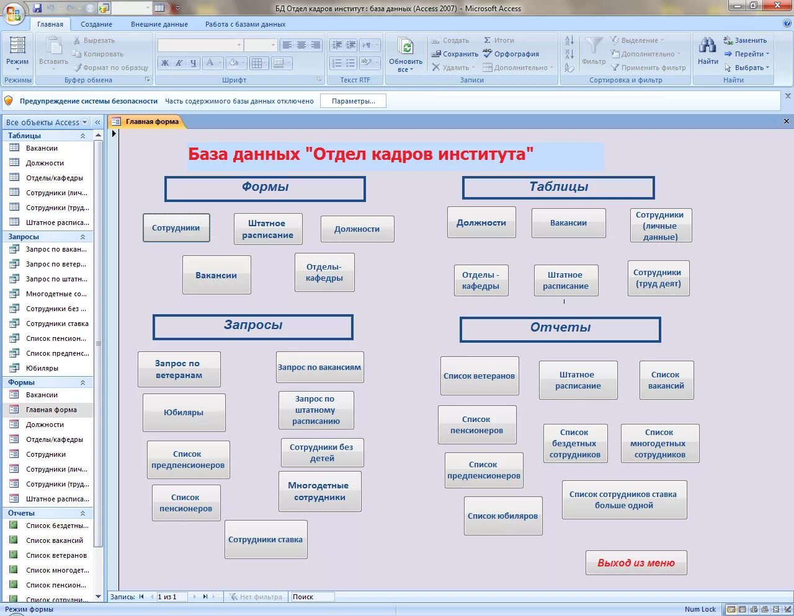Click the Office button logo
Screen dimensions: 794x616
point(13,12)
